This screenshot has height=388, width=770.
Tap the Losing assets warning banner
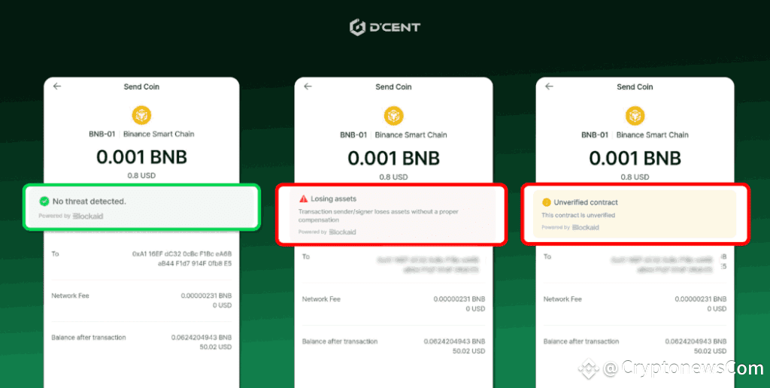tap(391, 214)
